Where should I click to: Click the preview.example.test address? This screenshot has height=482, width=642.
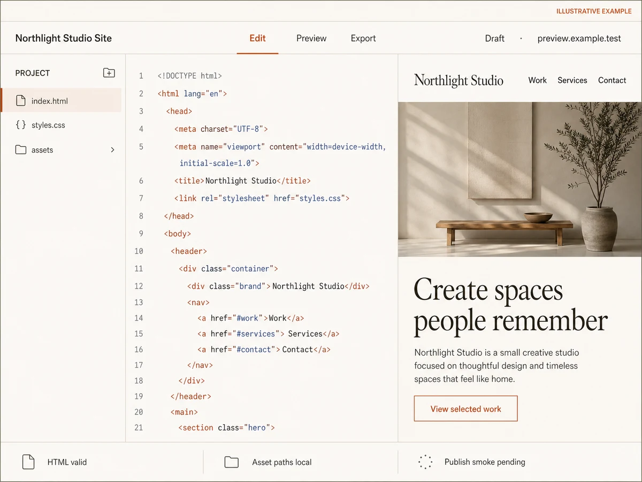tap(579, 38)
